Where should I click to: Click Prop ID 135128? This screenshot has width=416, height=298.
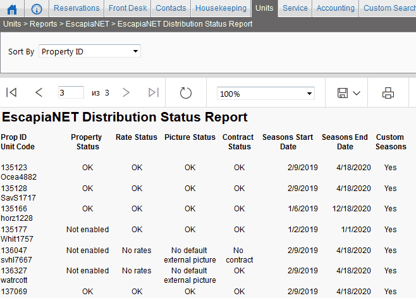(x=14, y=189)
